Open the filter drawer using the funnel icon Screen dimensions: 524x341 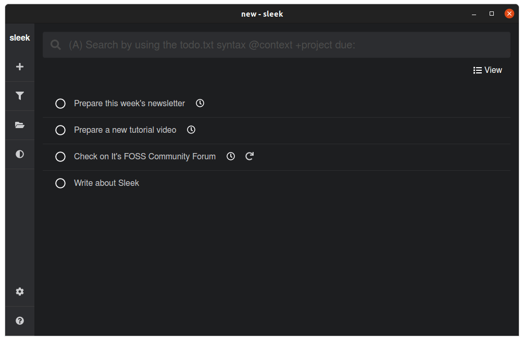(19, 96)
